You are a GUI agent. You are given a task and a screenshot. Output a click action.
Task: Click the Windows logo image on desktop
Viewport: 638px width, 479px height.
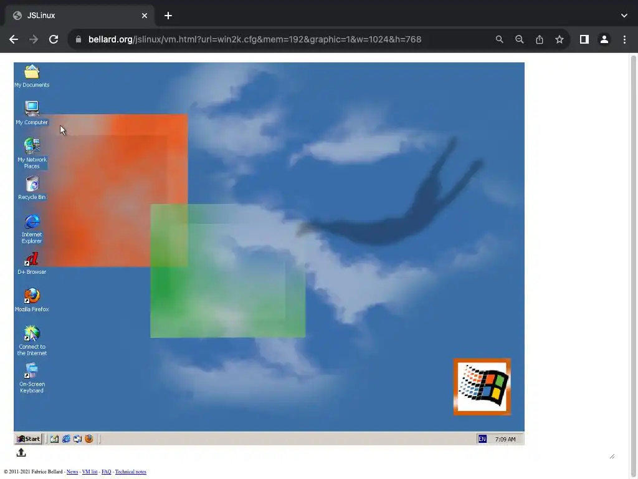coord(482,387)
